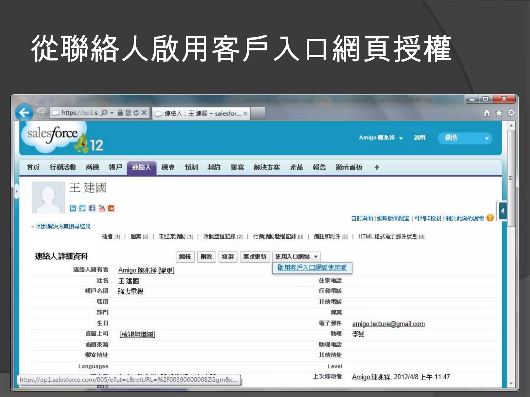Click the 變更 owner link
This screenshot has width=530, height=397.
click(166, 270)
